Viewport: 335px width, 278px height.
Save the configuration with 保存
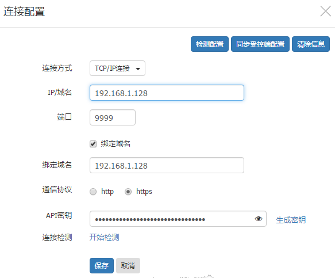[102, 265]
